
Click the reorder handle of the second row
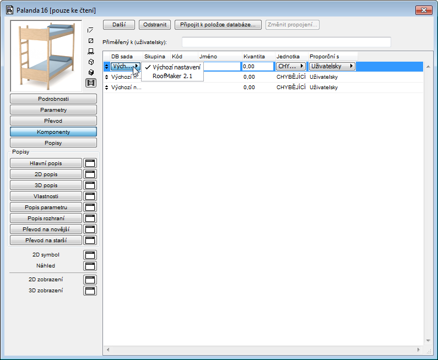point(106,77)
